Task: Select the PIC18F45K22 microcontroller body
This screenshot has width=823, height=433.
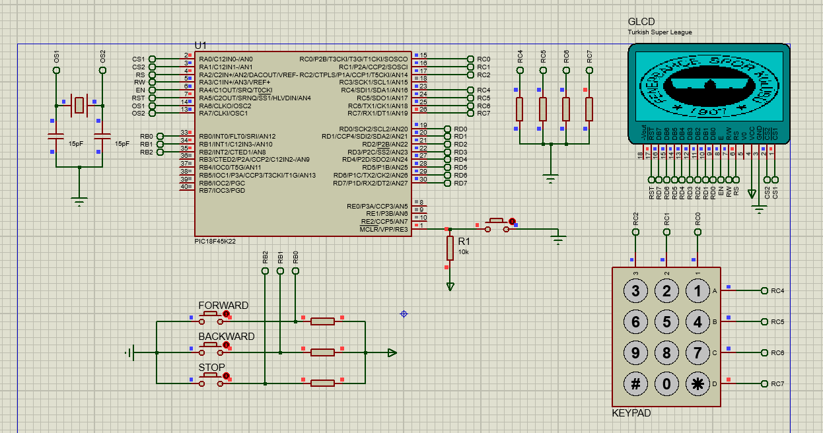Action: pos(303,143)
